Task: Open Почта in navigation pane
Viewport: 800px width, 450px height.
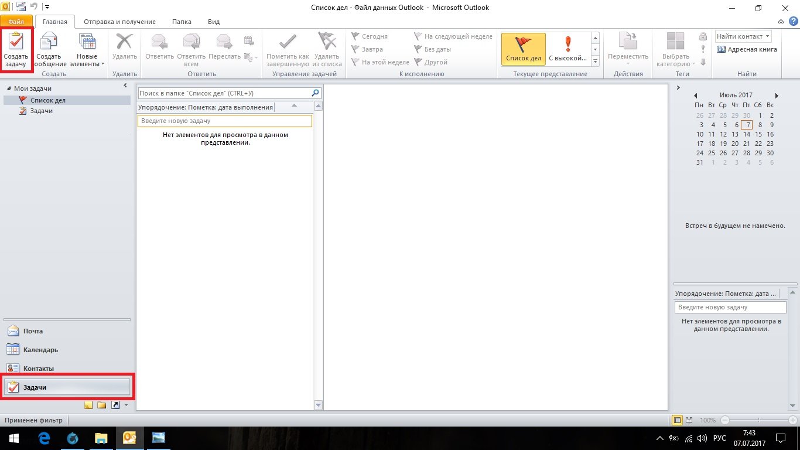Action: pos(67,331)
